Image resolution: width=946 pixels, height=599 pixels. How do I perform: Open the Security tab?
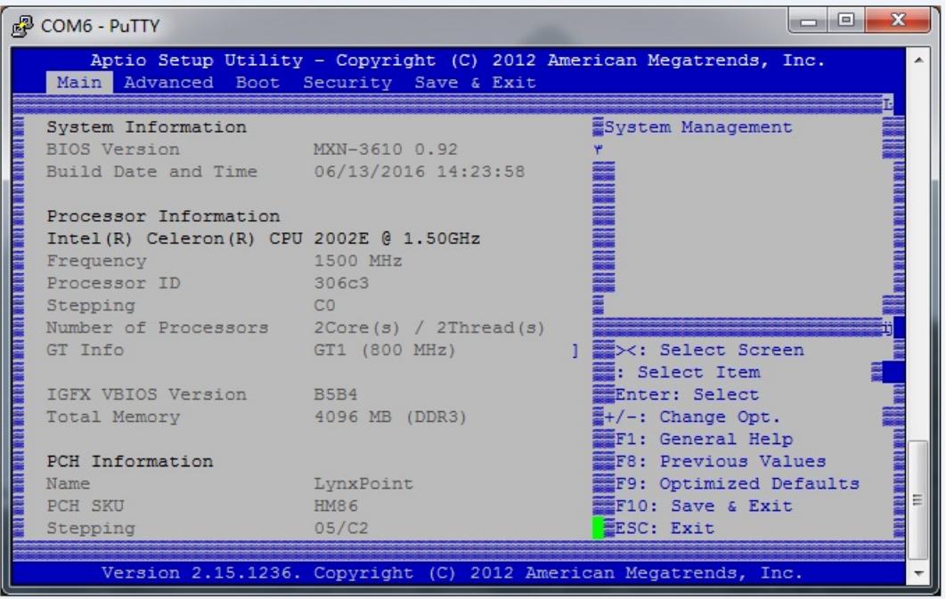(x=347, y=83)
